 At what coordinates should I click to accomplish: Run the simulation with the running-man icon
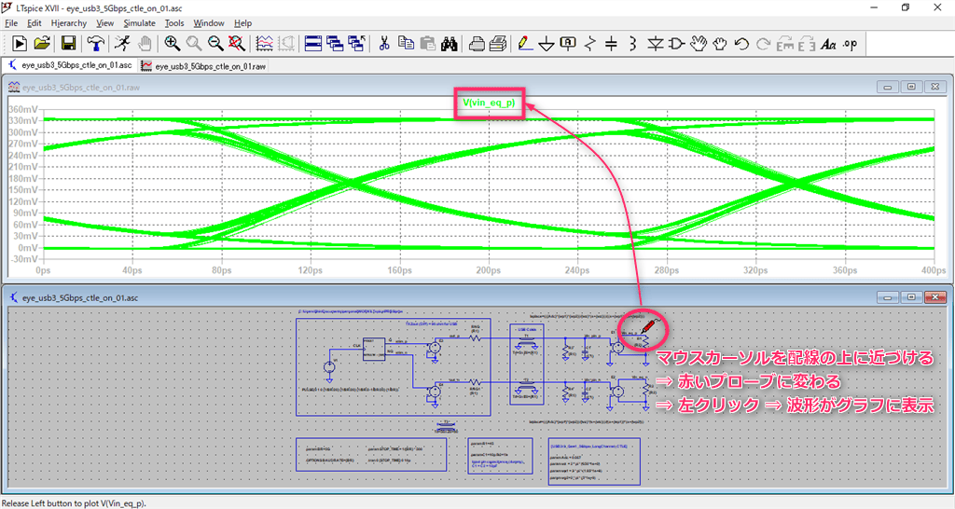(x=122, y=44)
